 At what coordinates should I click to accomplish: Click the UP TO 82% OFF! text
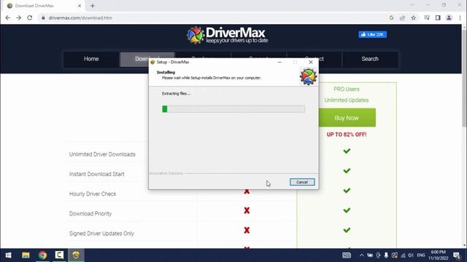pyautogui.click(x=347, y=135)
